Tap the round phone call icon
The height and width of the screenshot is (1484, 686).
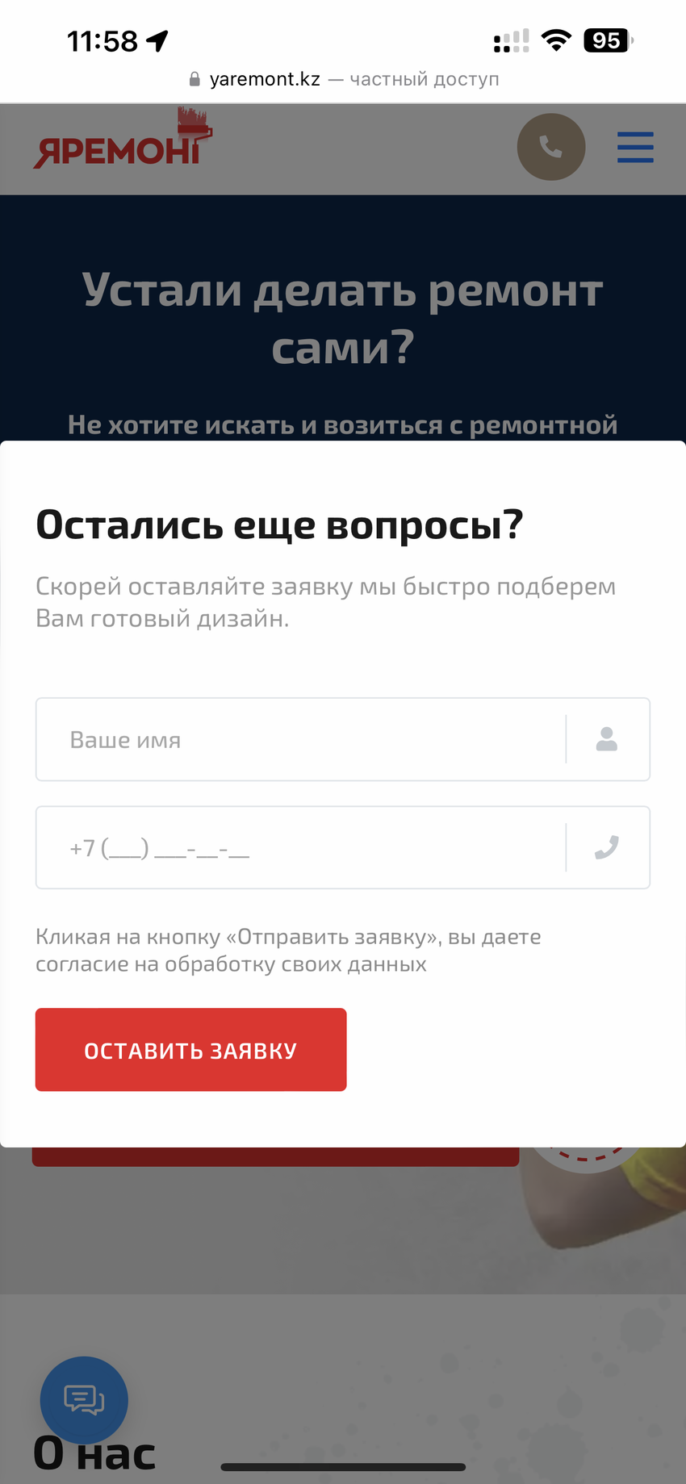(550, 147)
